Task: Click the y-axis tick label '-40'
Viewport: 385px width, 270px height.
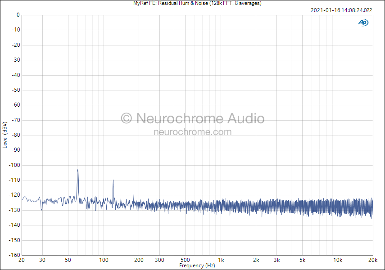Action: [x=16, y=75]
